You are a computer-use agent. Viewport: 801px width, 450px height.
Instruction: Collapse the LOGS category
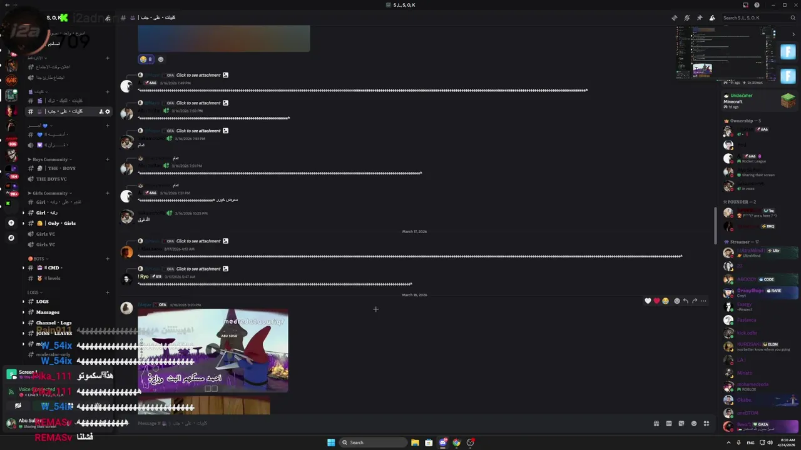(x=34, y=292)
